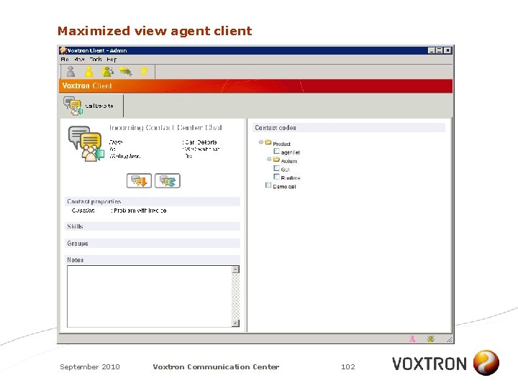Click the Runtime tree label

click(291, 178)
